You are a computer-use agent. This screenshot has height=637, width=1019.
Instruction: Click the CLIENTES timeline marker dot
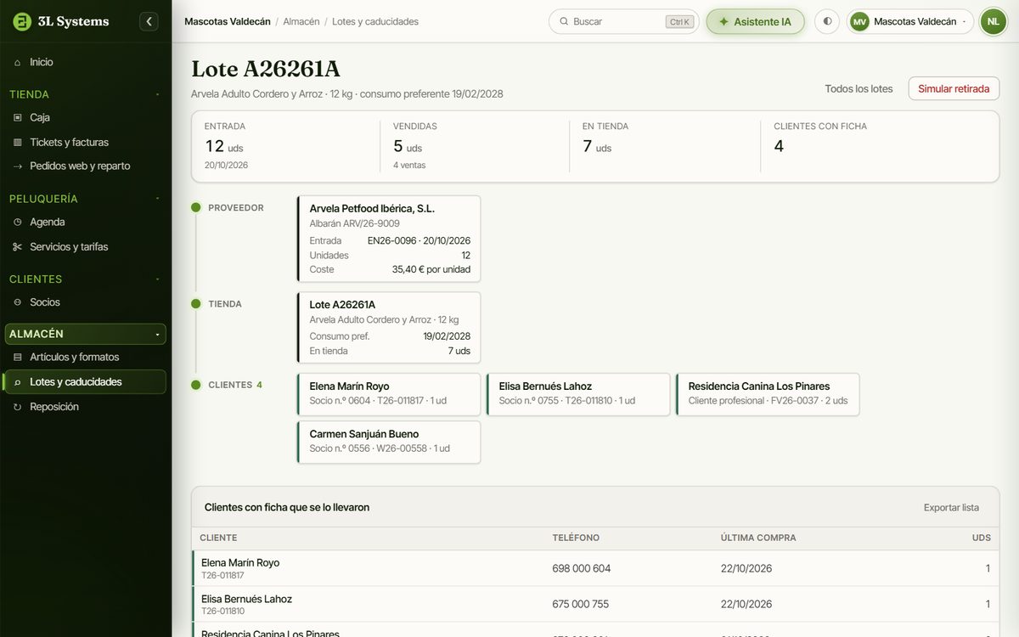click(196, 385)
